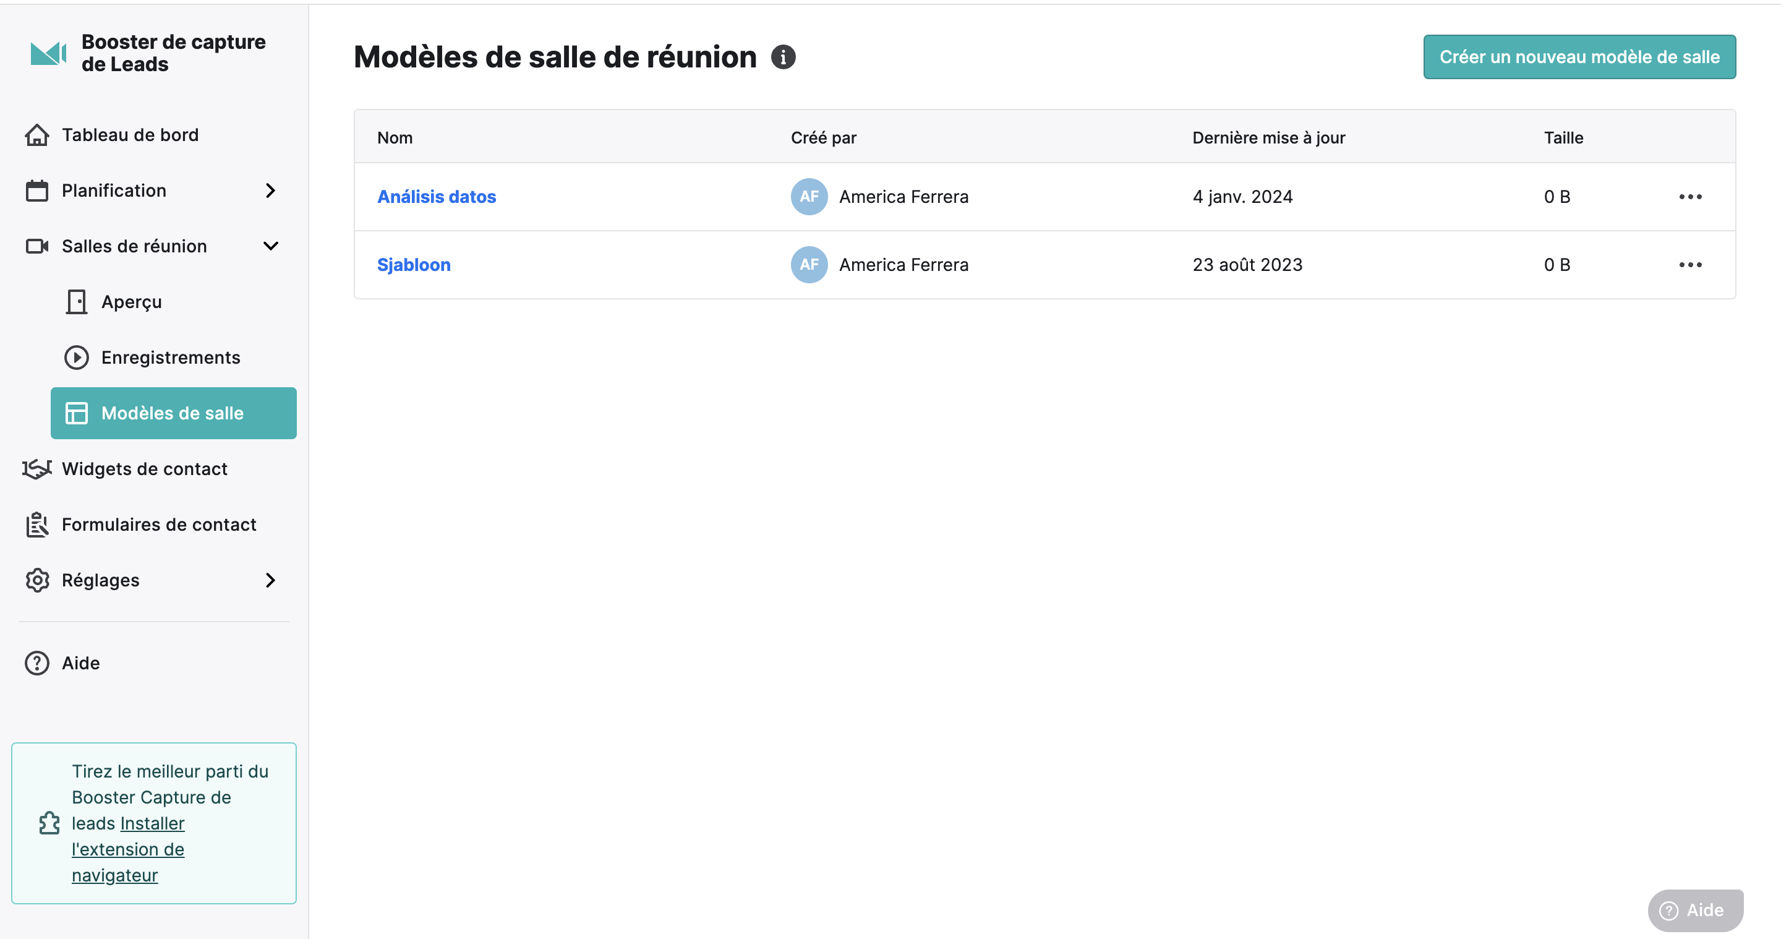Click the Installer l'extension de navigateur link

tap(128, 849)
